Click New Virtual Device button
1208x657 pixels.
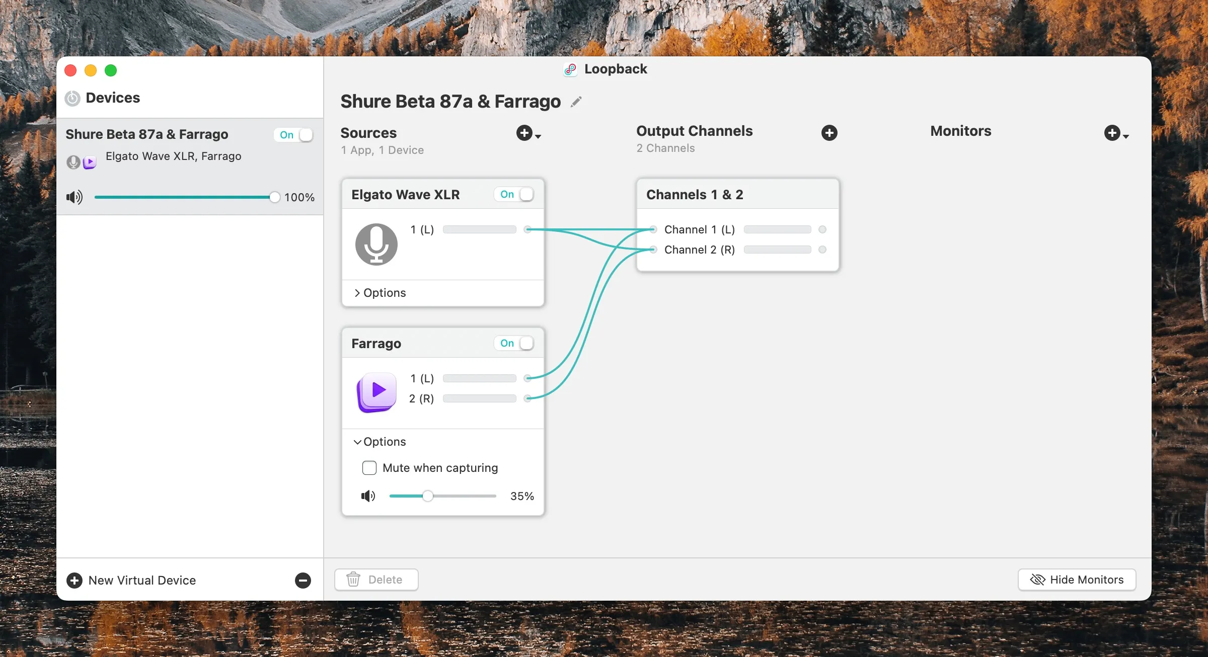131,581
